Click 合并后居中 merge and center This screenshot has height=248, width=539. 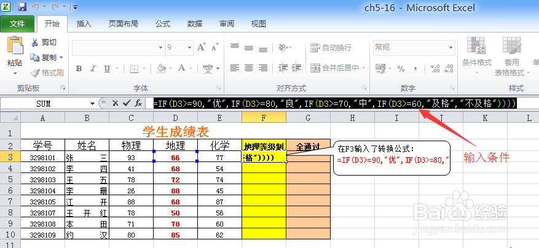[334, 68]
